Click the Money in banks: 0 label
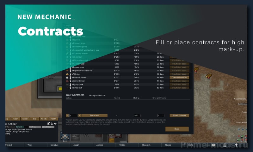Viewport: 253px width, 152px height. tap(97, 95)
